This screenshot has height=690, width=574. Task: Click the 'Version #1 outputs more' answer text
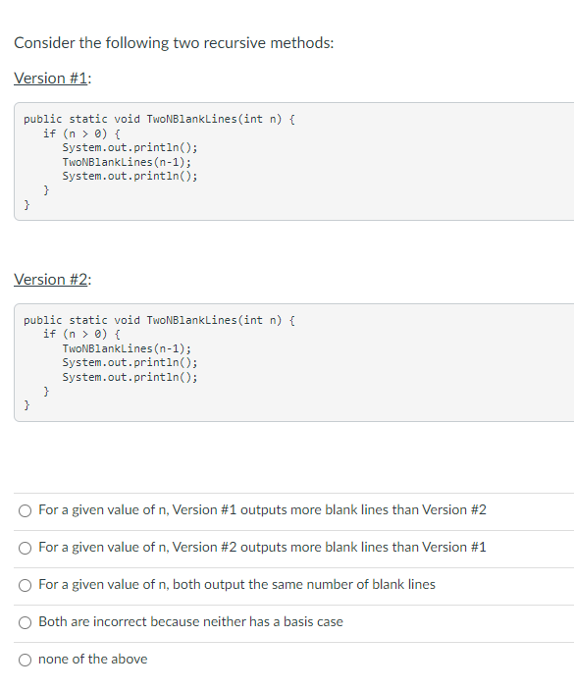(262, 509)
